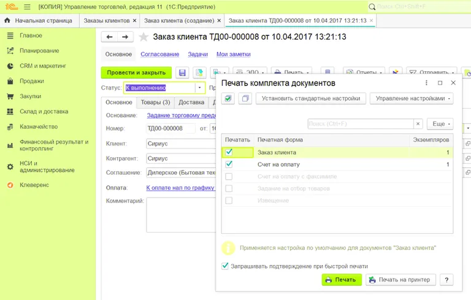Open Задание торговому представителю link
471x300 pixels.
click(x=181, y=115)
